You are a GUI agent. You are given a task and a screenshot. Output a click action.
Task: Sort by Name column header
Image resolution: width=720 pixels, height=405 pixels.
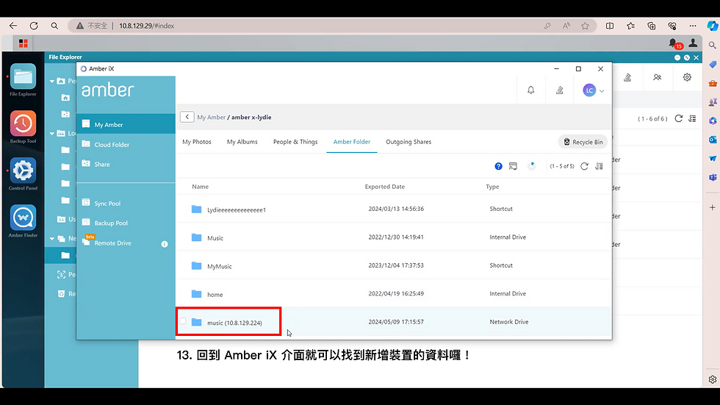pyautogui.click(x=200, y=187)
